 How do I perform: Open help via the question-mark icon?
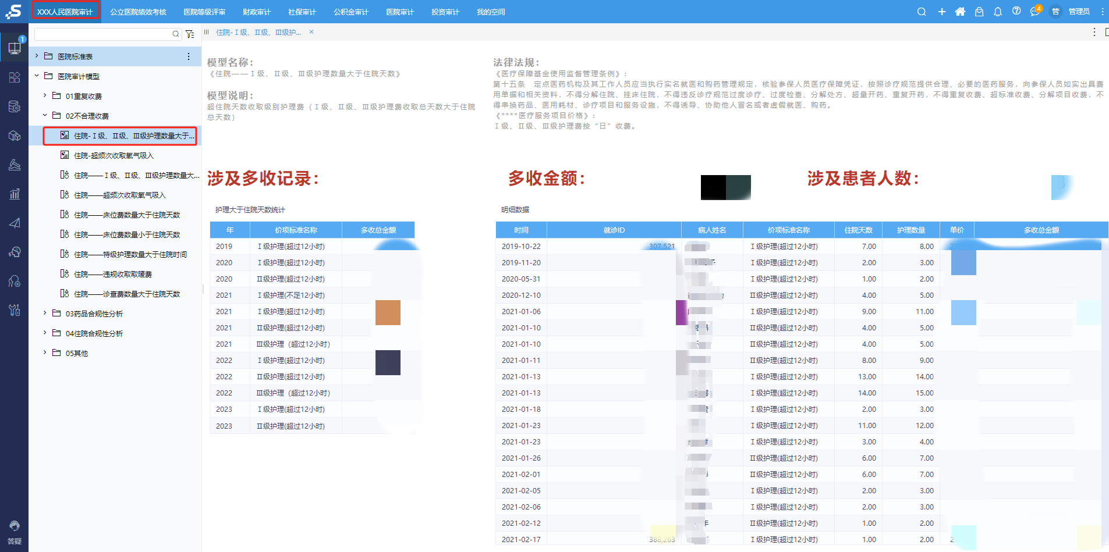pyautogui.click(x=1016, y=11)
